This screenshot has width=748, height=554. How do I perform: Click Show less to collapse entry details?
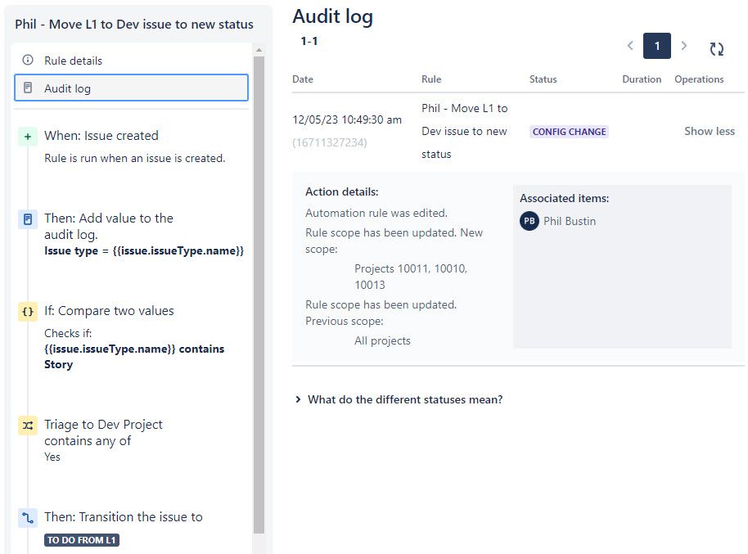710,131
